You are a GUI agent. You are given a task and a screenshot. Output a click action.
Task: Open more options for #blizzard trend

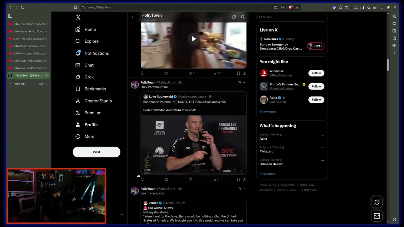[322, 148]
